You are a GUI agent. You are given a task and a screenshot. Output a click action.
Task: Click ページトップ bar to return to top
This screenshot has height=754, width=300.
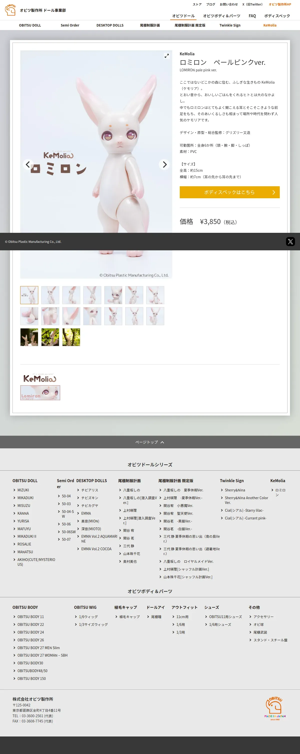(150, 442)
